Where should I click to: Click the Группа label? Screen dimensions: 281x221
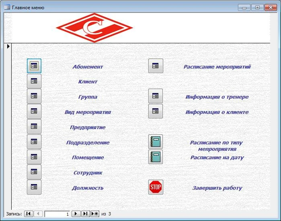(x=88, y=97)
